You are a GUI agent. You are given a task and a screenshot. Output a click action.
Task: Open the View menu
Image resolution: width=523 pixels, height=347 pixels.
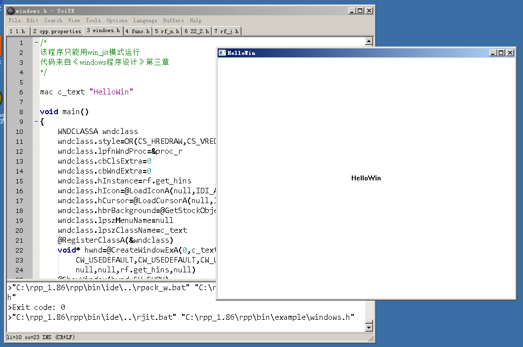click(74, 20)
